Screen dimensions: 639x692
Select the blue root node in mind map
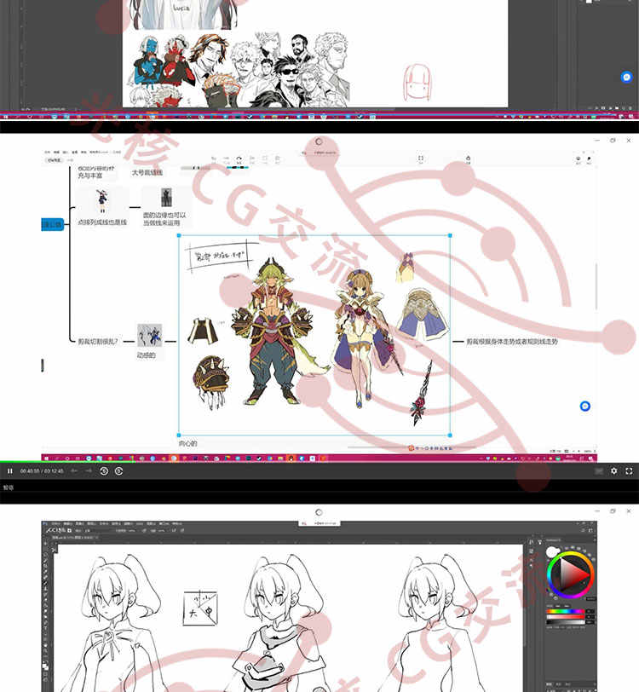click(52, 224)
